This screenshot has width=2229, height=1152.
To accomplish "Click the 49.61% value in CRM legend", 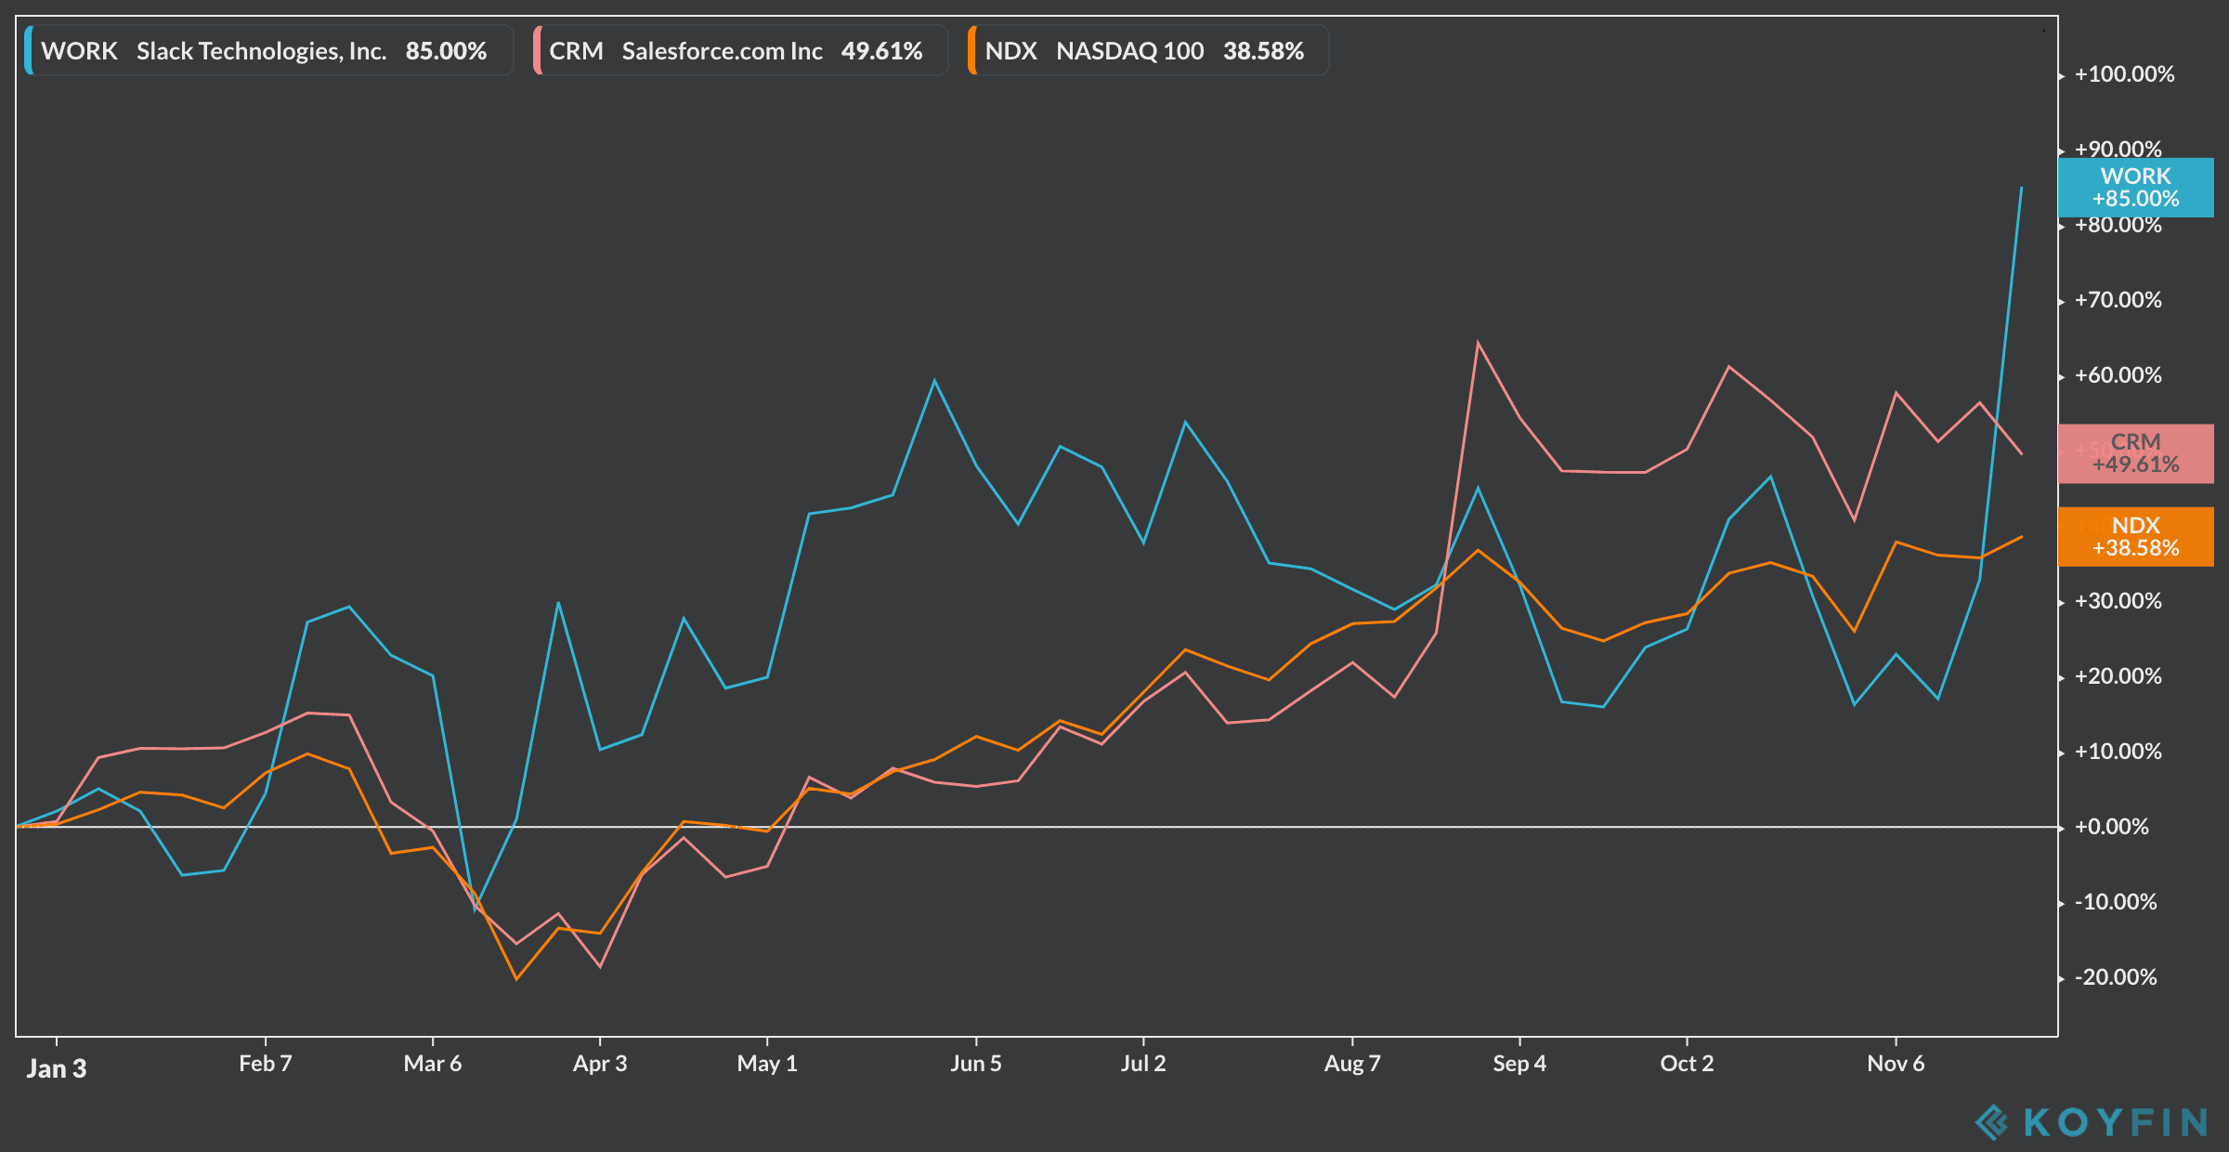I will [882, 51].
